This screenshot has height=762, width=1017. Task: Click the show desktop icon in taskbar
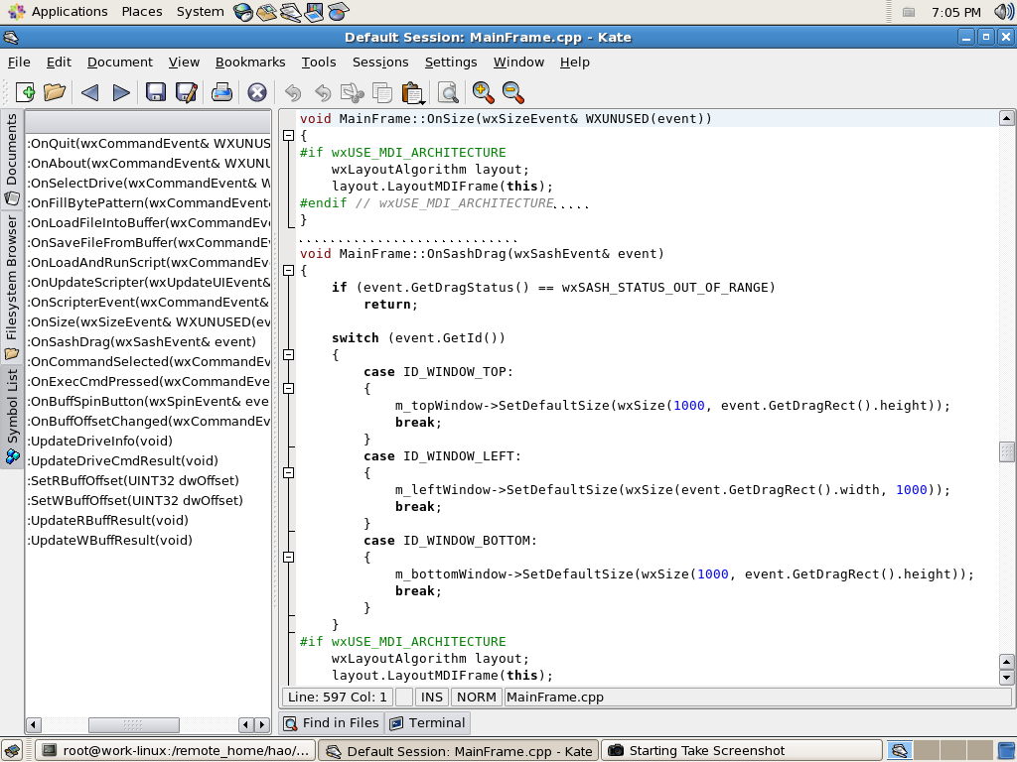[x=12, y=750]
